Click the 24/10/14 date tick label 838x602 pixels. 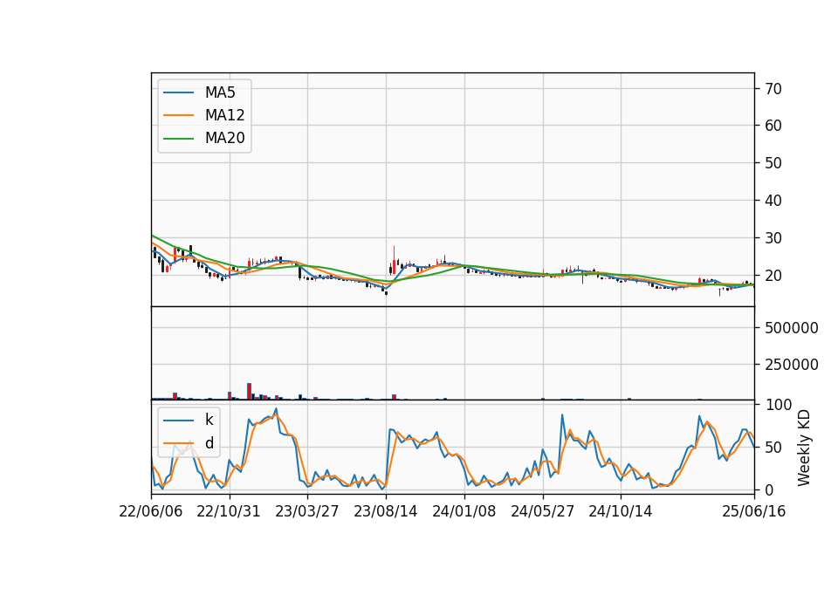tap(621, 511)
